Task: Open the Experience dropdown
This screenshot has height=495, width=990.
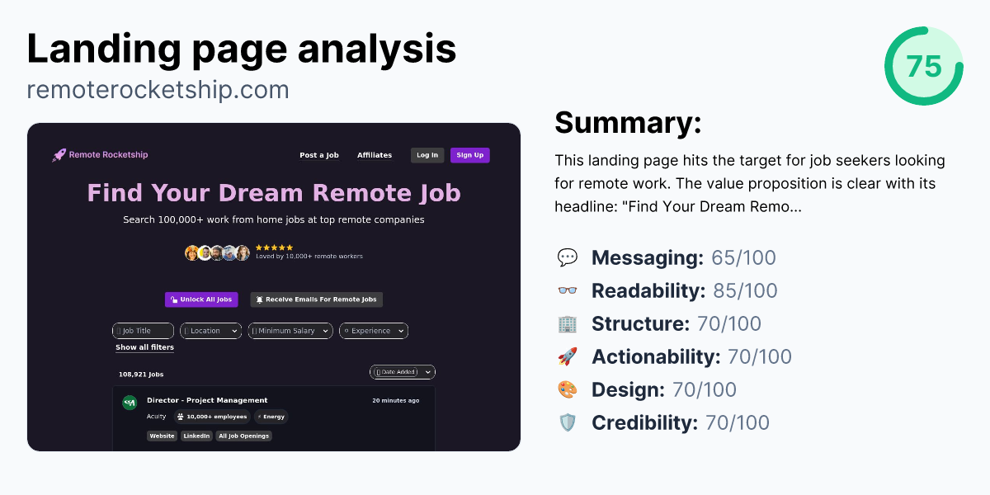Action: tap(373, 330)
